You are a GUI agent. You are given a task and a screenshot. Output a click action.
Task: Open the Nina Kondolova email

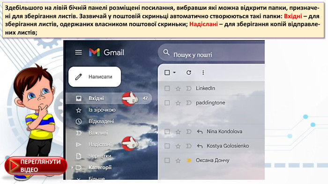(x=224, y=132)
